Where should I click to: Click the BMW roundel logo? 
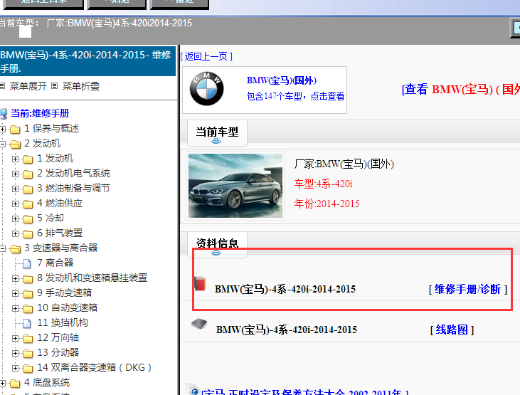(x=206, y=89)
